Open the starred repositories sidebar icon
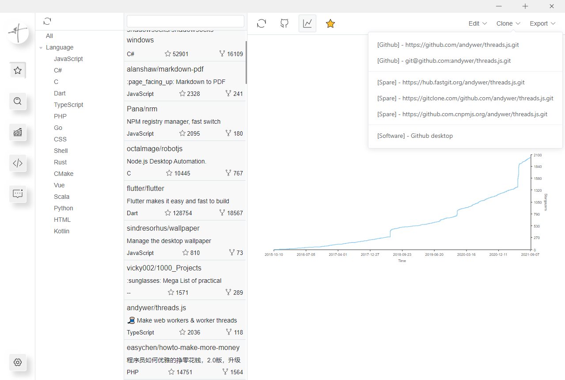Image resolution: width=565 pixels, height=380 pixels. click(x=18, y=70)
